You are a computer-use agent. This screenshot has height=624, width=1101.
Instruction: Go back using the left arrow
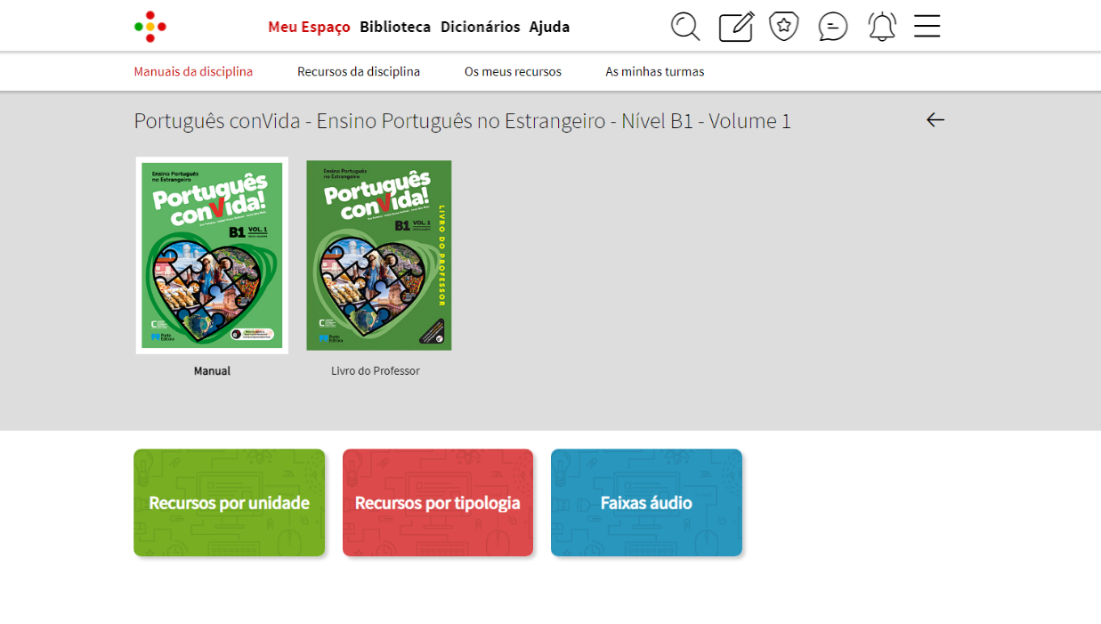[x=935, y=119]
